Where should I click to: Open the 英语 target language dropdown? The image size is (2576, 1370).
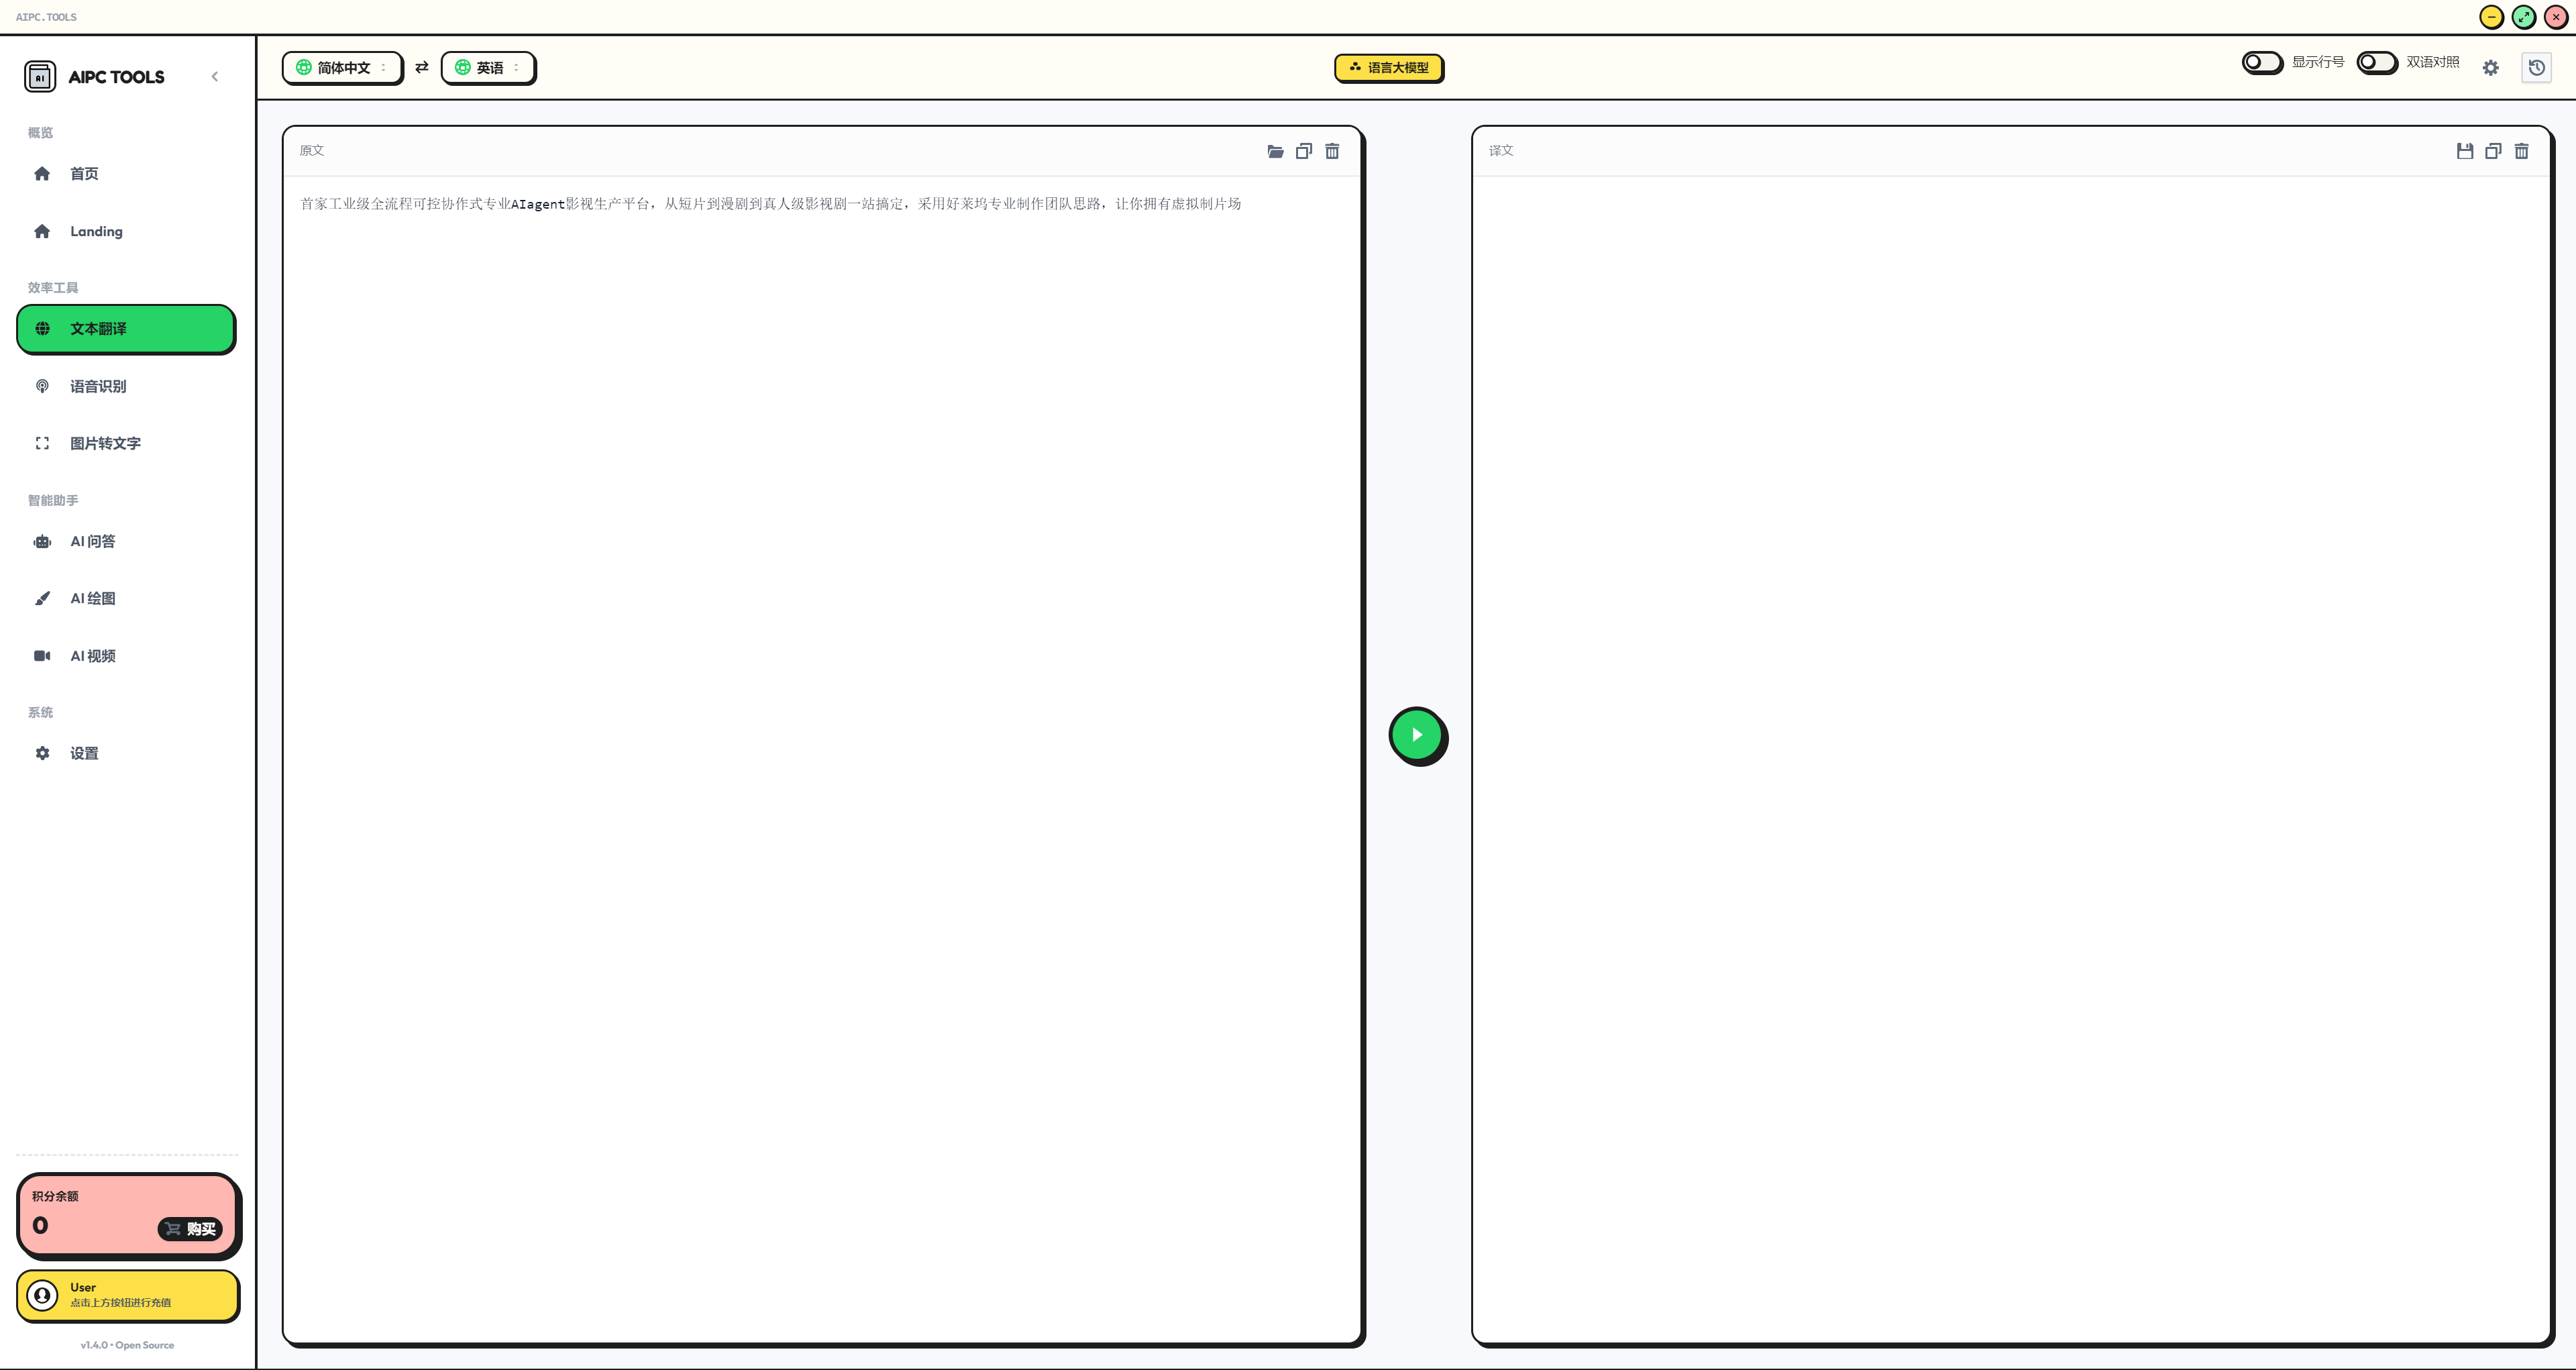(488, 68)
